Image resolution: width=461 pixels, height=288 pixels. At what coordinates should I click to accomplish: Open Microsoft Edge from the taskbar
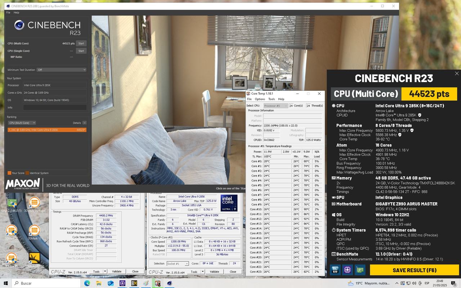point(87,283)
